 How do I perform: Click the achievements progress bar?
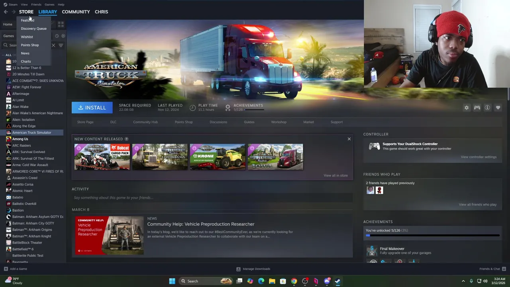tap(432, 236)
